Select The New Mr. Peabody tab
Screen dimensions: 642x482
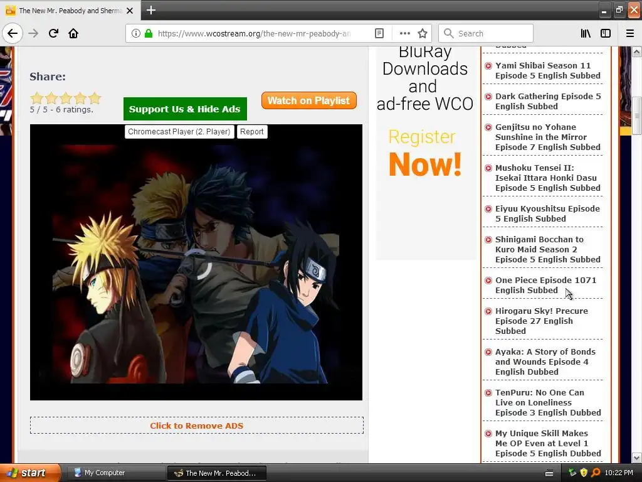pyautogui.click(x=70, y=11)
